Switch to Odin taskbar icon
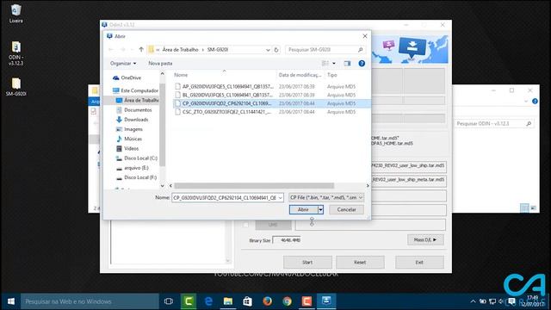The width and height of the screenshot is (551, 310). [326, 301]
